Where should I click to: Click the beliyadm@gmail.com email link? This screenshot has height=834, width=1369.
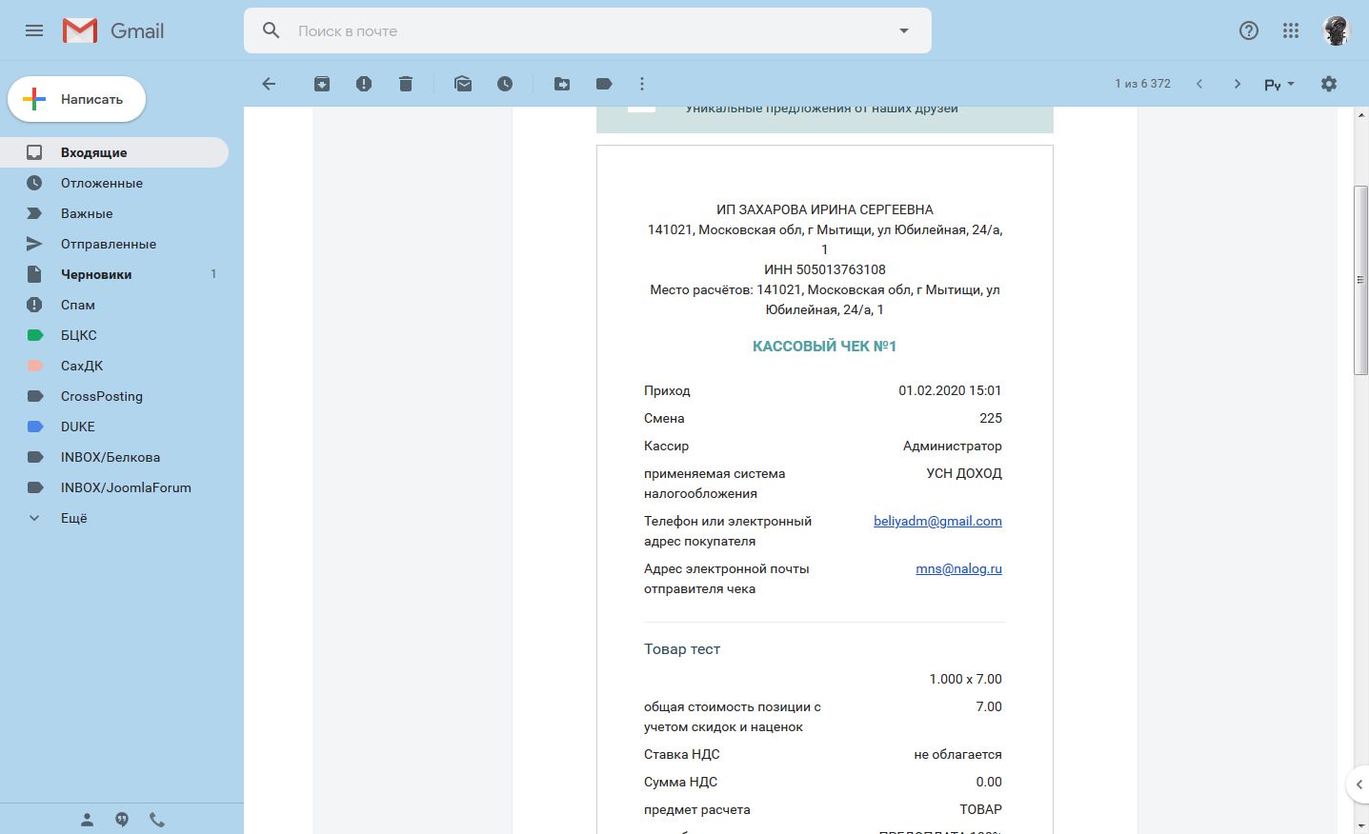(x=937, y=521)
